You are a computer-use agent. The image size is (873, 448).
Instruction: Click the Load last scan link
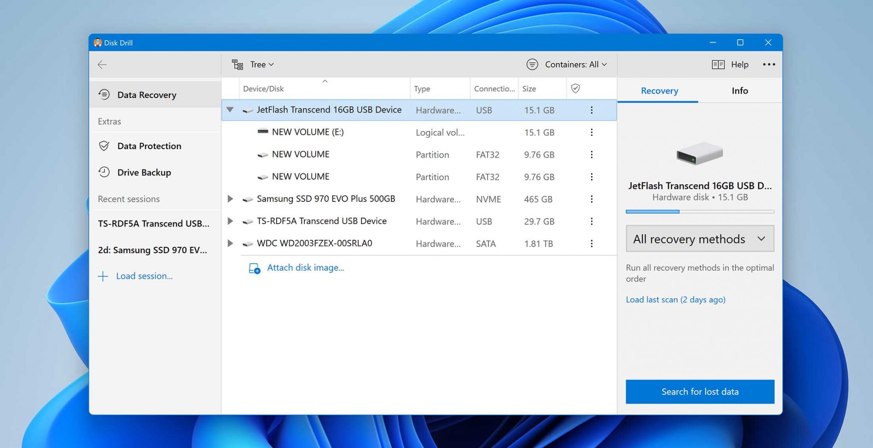[x=676, y=300]
